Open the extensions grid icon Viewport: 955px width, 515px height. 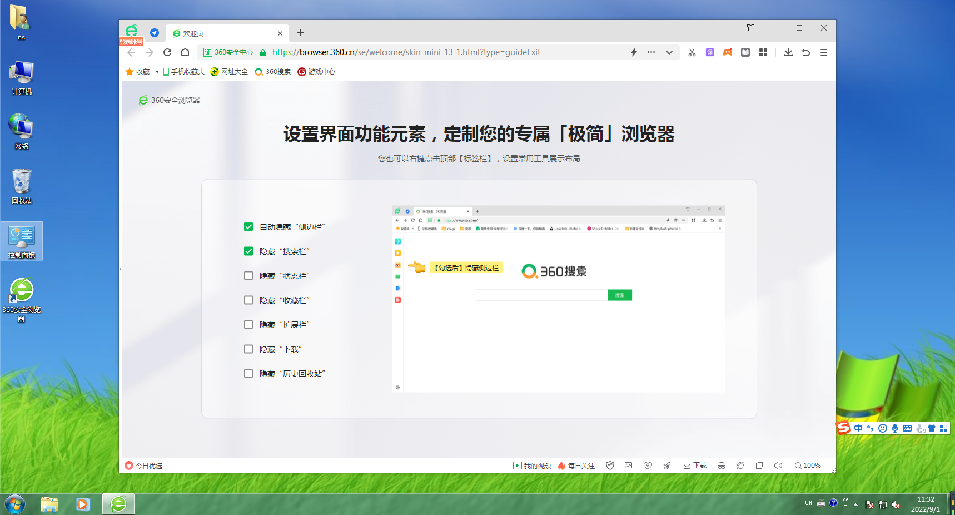click(x=763, y=52)
